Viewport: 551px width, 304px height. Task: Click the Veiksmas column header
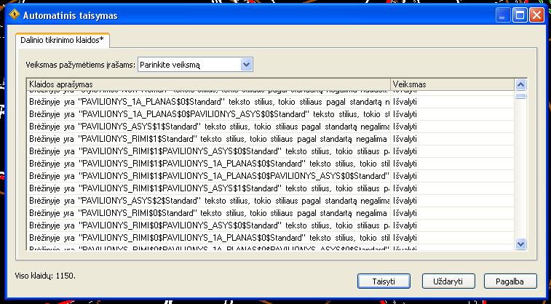coord(452,84)
